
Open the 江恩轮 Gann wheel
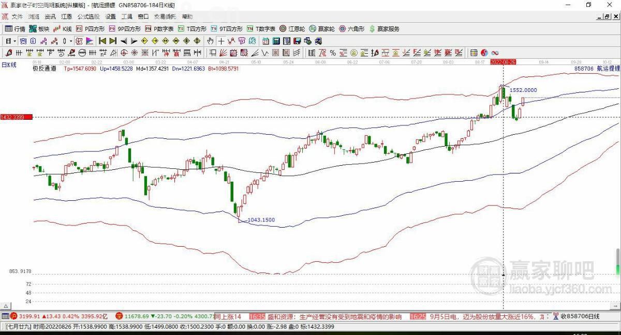pos(292,29)
